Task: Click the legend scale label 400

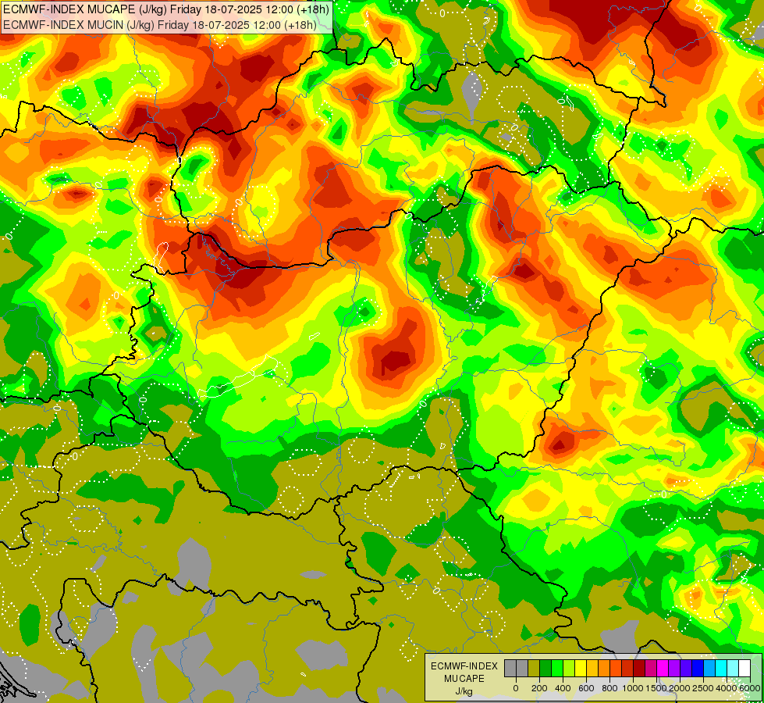Action: tap(563, 688)
